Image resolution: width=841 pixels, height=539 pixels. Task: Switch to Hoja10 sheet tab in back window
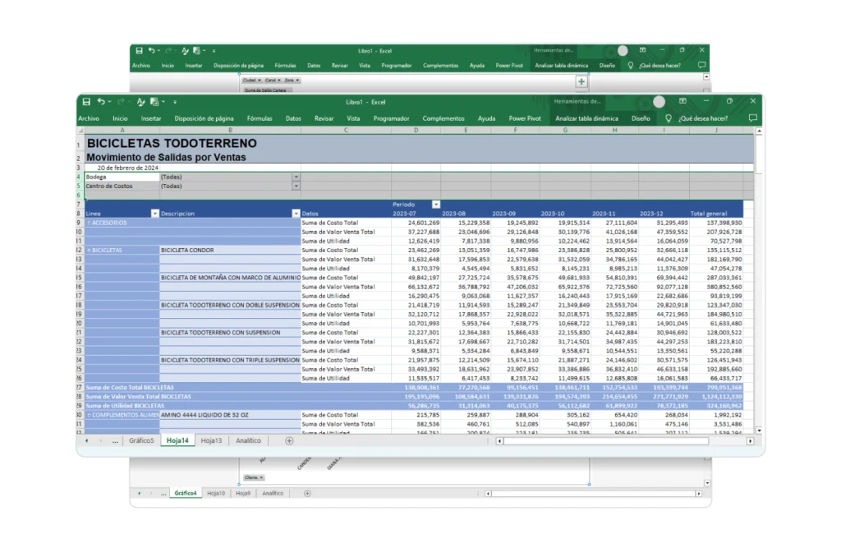(216, 493)
